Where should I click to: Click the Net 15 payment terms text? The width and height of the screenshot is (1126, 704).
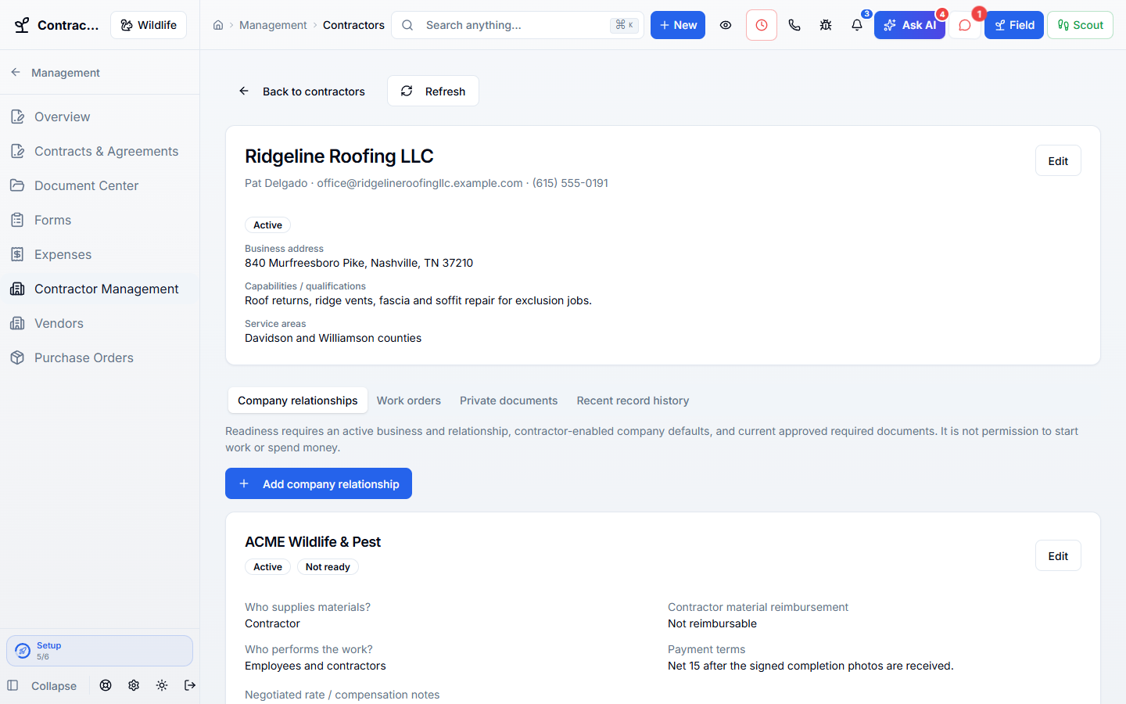coord(810,666)
